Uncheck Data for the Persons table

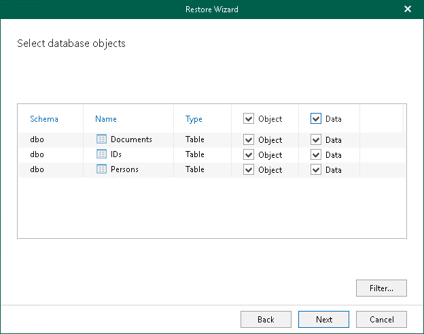coord(316,170)
